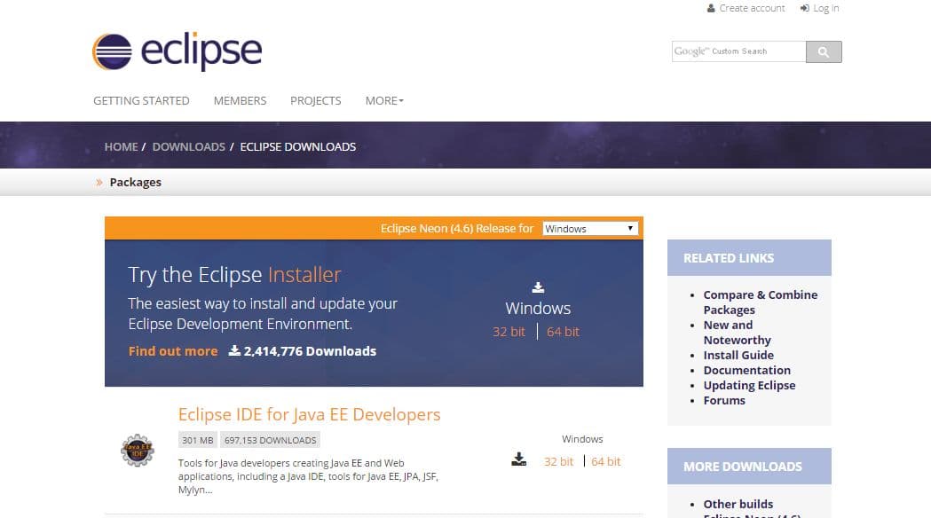Click the Java EE IDE package icon

coord(138,451)
